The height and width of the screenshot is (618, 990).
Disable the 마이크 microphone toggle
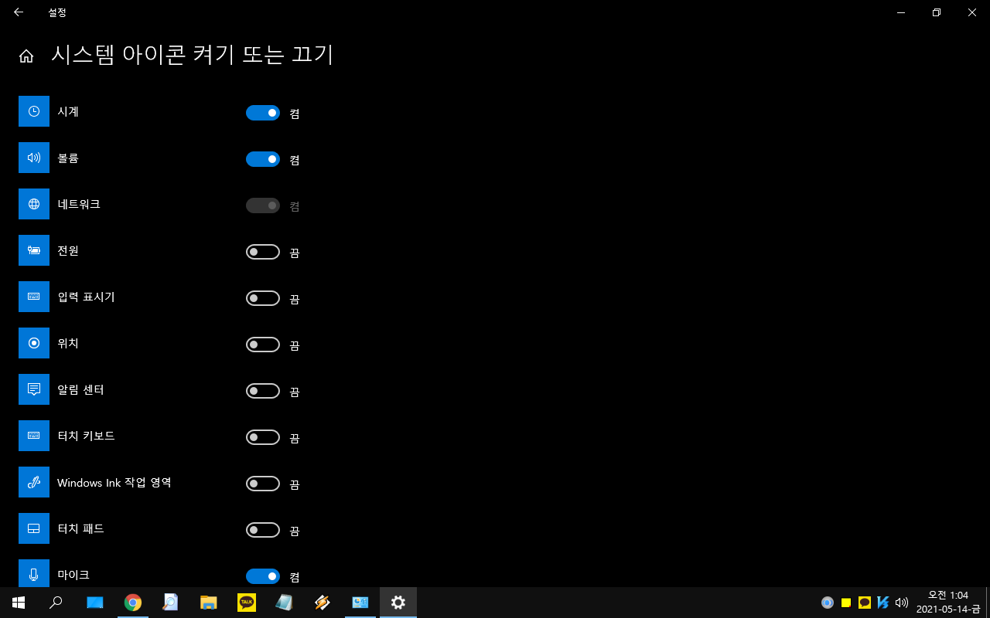pyautogui.click(x=263, y=576)
